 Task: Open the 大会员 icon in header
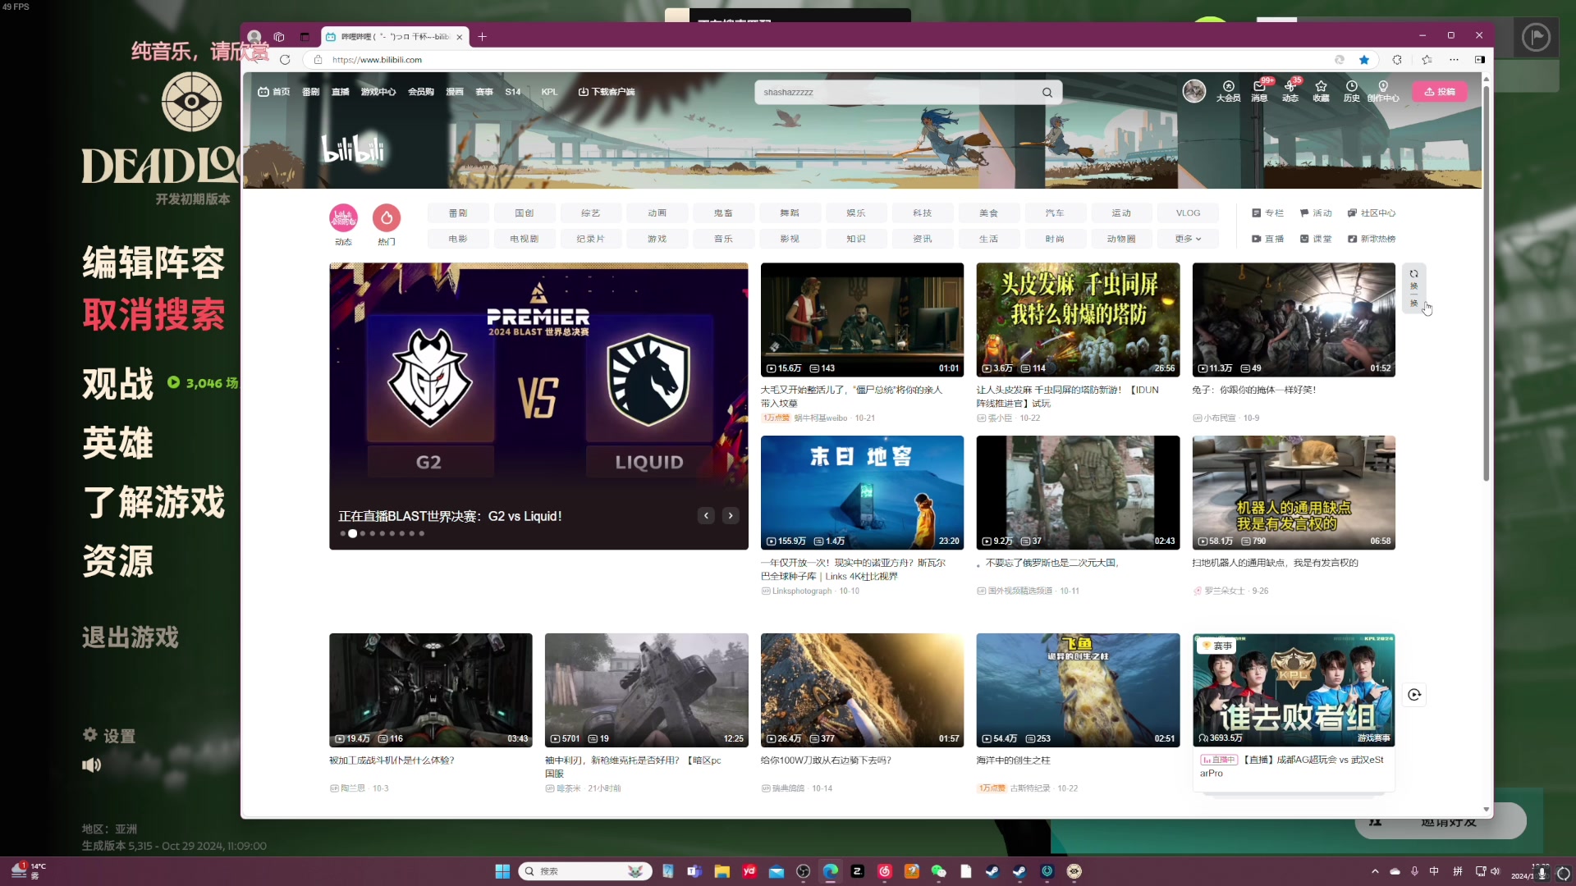pos(1228,91)
